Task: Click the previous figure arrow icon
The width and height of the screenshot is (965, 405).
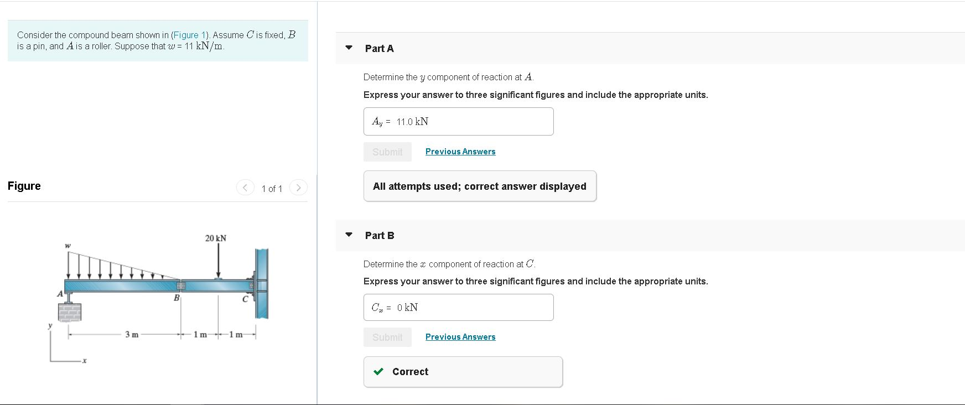Action: 245,188
